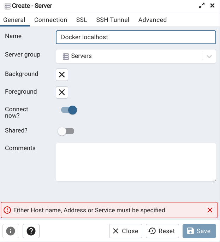Click the server icon in title bar
The width and height of the screenshot is (220, 242).
(7, 6)
